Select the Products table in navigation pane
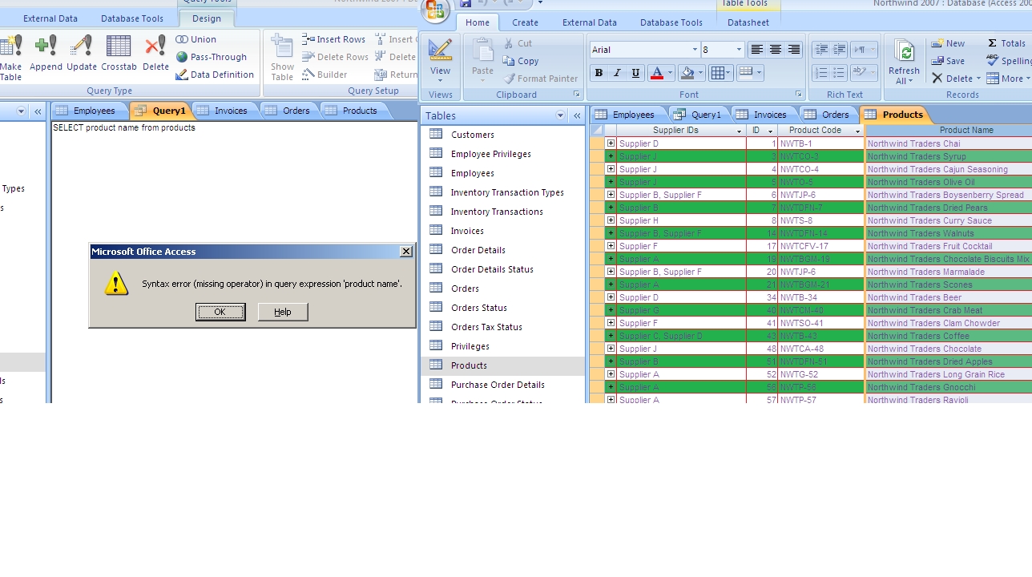The height and width of the screenshot is (577, 1032). click(x=502, y=365)
